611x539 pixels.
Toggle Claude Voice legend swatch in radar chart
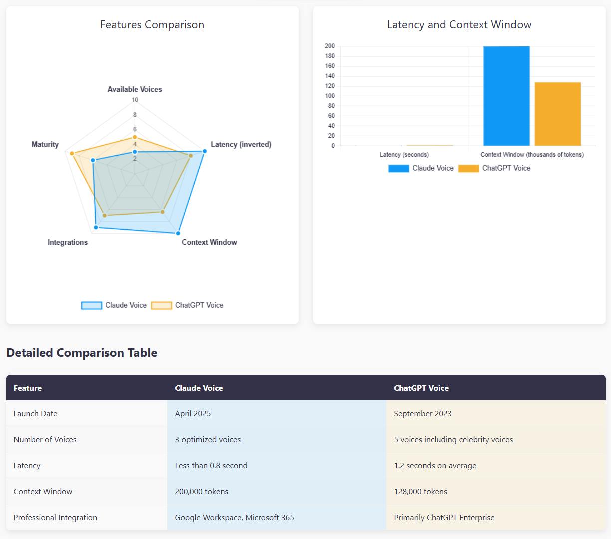pos(92,305)
